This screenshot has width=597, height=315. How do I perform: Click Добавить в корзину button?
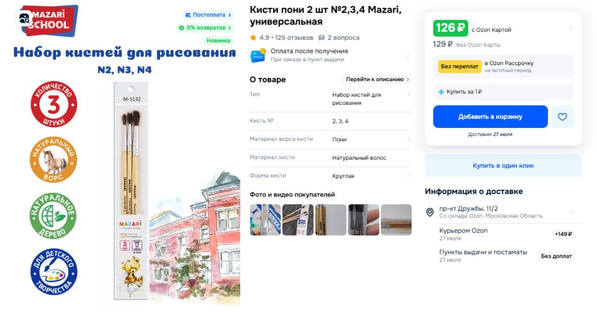(490, 117)
